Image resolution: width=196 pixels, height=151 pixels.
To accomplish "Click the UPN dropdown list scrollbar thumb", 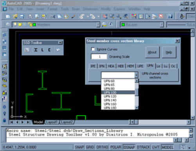I will tap(137, 92).
